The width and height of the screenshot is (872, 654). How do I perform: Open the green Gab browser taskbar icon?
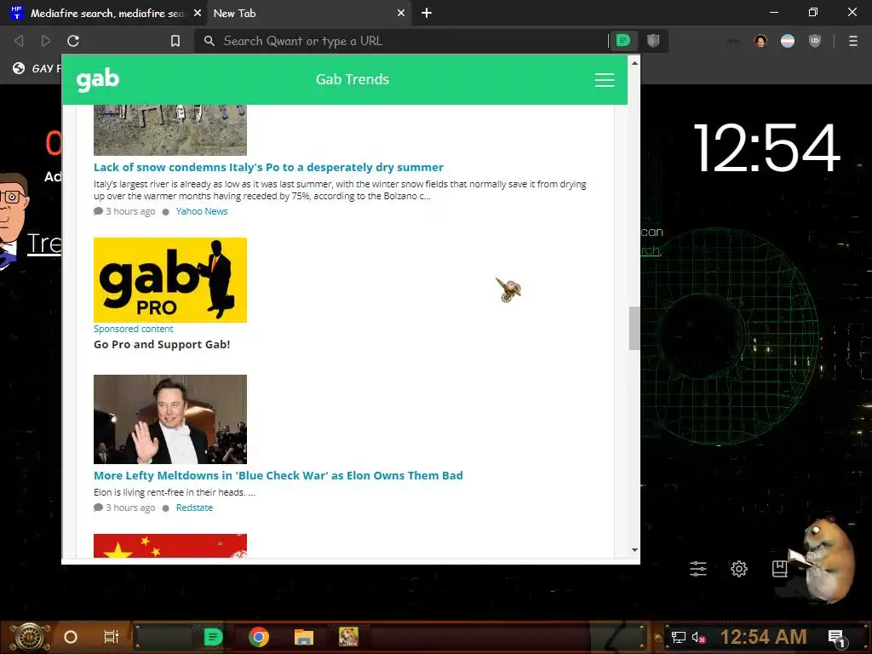pos(213,637)
